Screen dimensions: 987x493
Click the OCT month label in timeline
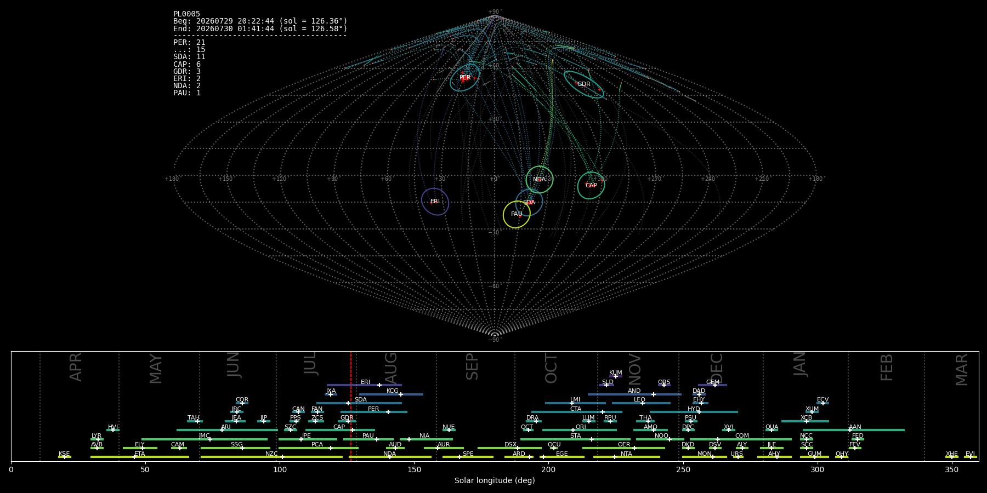551,368
